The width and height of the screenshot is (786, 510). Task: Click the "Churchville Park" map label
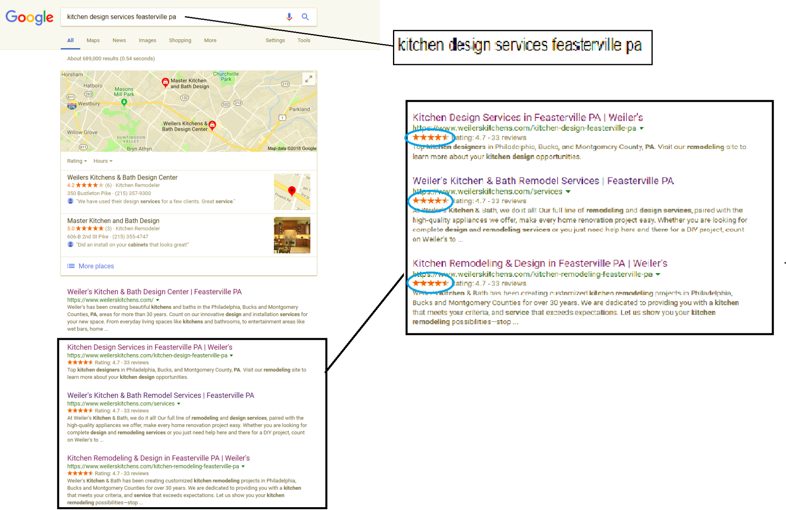click(x=226, y=77)
